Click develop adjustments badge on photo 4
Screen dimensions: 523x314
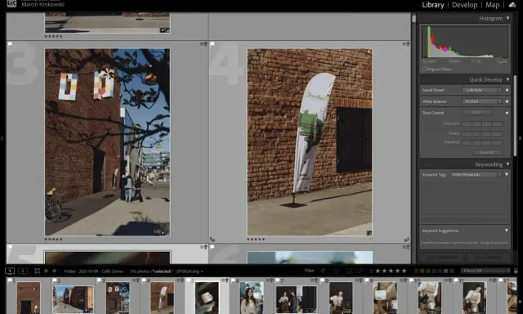pos(369,233)
